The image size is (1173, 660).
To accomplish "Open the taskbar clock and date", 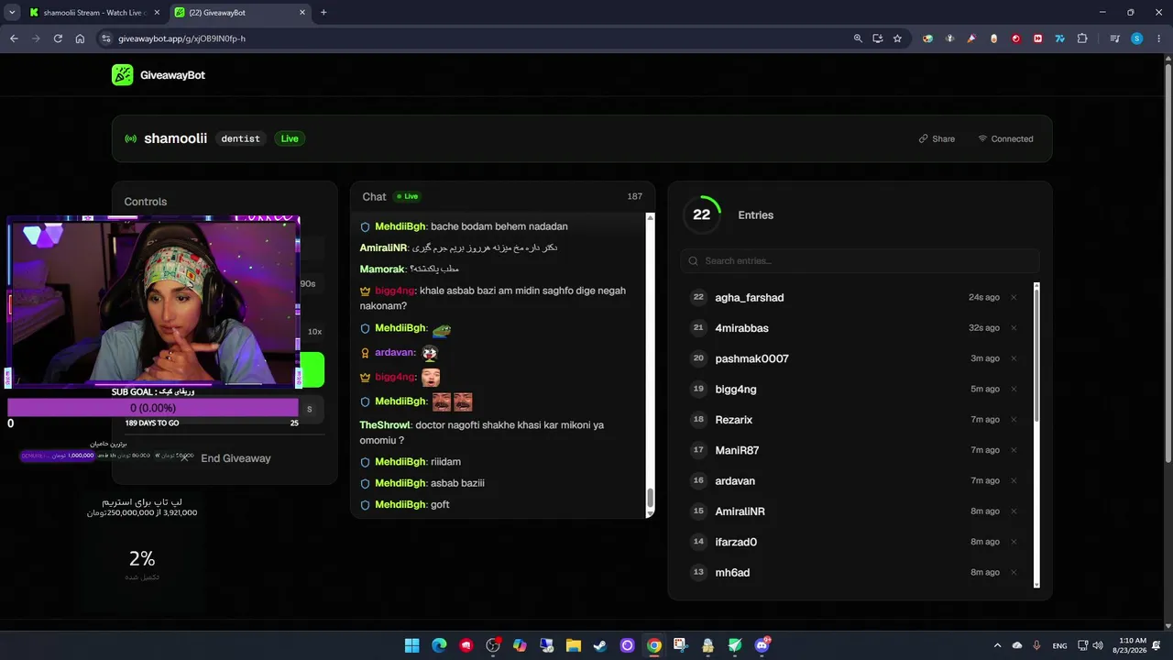I will (1132, 645).
